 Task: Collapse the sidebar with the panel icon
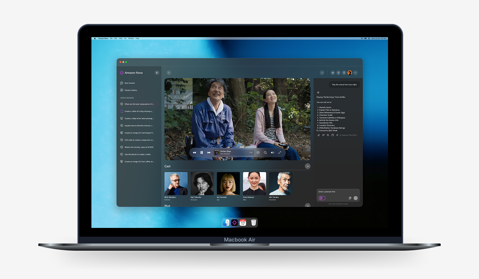pos(157,73)
